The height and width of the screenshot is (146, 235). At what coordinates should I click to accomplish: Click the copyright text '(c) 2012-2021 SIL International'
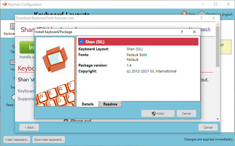coord(151,71)
